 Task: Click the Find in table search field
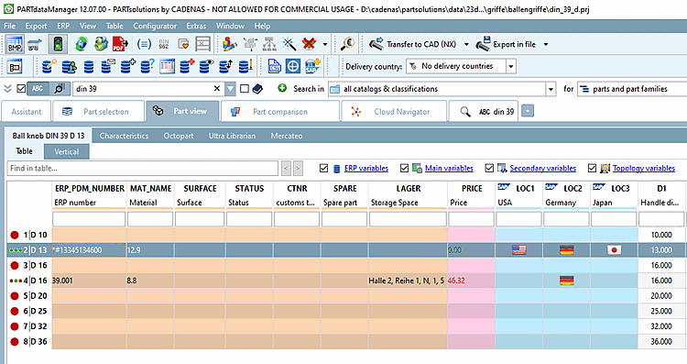(142, 168)
